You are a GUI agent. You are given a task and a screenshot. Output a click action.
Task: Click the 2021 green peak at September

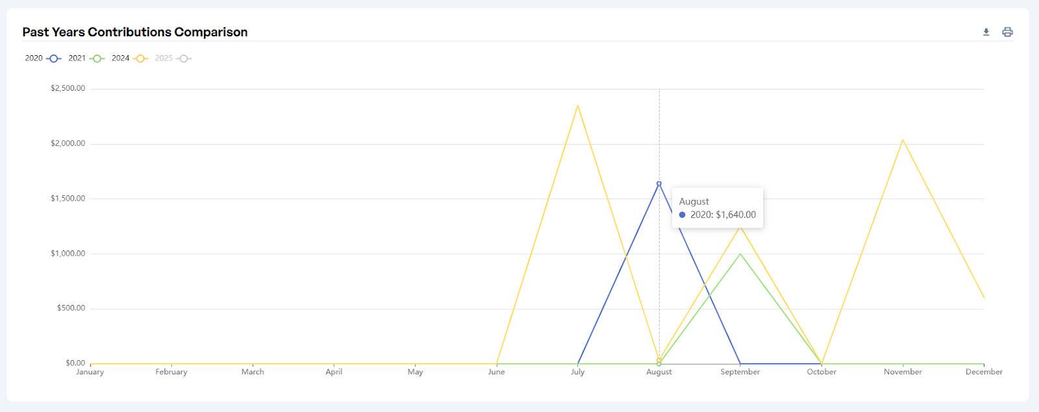point(740,254)
